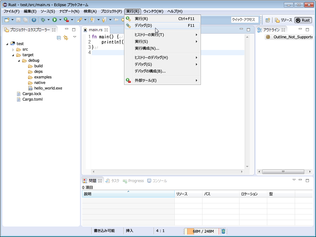Screen dimensions: 316x237
Task: Maximize the Outline panel
Action: pyautogui.click(x=307, y=30)
